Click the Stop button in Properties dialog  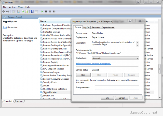[99, 75]
